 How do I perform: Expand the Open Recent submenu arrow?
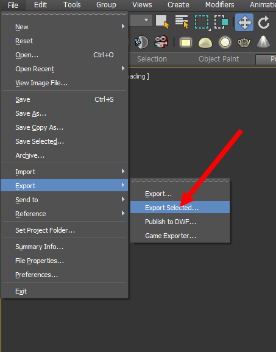point(123,68)
